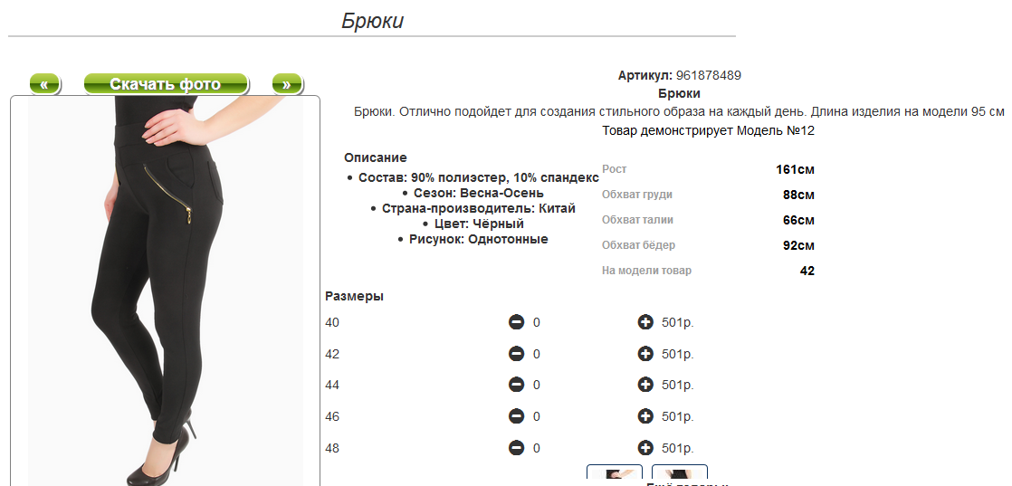Click the Рост value 161см
This screenshot has width=1012, height=486.
[x=795, y=170]
